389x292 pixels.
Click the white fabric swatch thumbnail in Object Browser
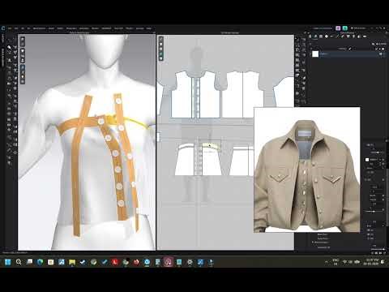[315, 54]
